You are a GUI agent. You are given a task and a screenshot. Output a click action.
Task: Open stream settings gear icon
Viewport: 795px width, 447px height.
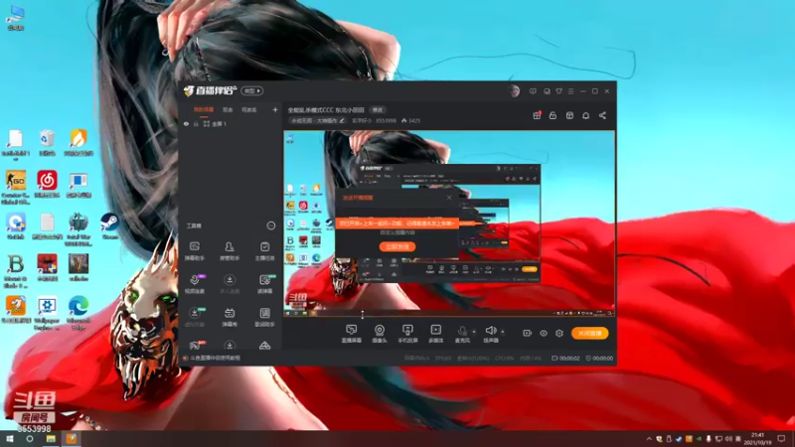[x=559, y=333]
